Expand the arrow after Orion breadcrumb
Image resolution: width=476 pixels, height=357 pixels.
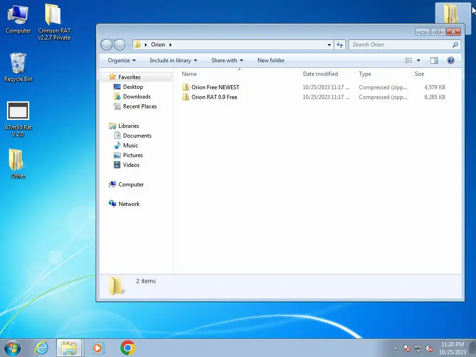point(170,45)
